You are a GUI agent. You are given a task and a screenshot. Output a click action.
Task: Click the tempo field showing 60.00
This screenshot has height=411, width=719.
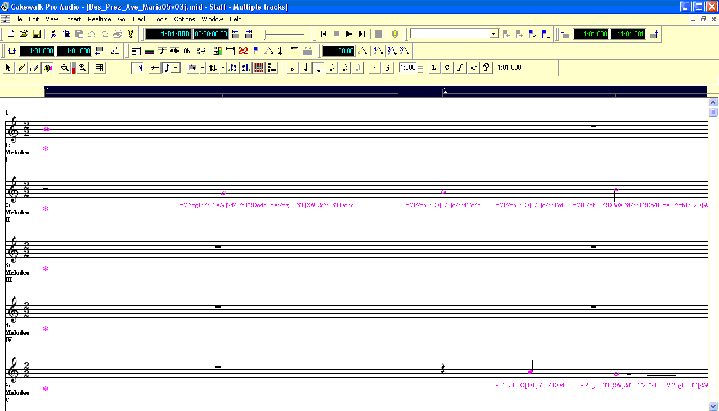coord(339,51)
